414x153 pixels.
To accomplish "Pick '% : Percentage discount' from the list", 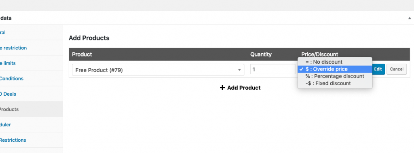I will pos(335,76).
